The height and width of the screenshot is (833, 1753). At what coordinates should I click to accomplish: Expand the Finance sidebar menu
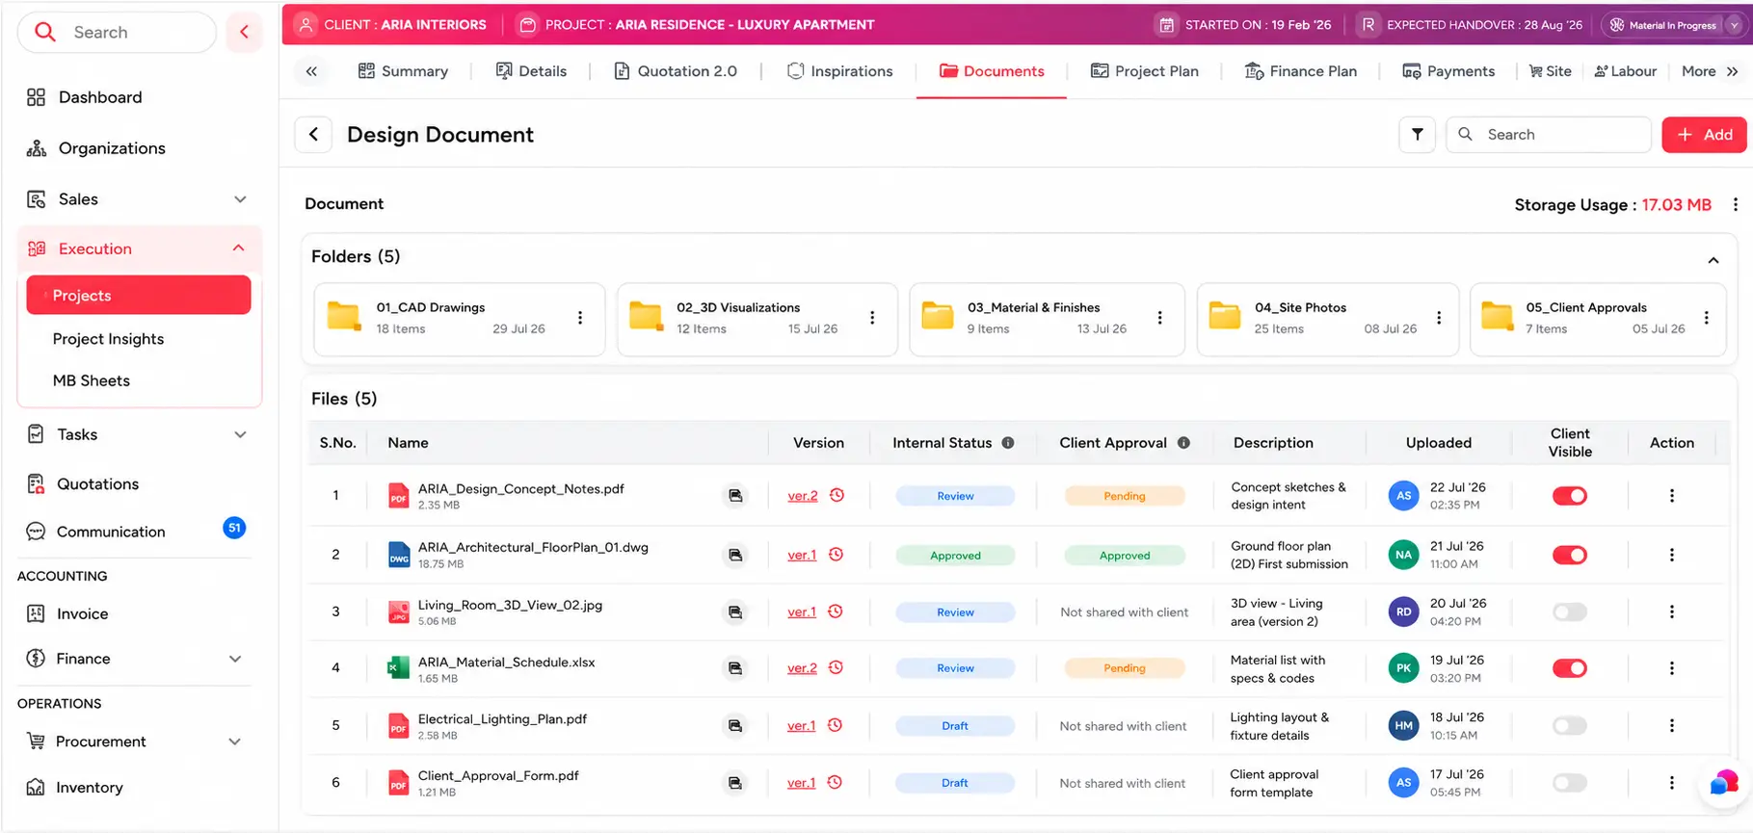click(x=235, y=659)
